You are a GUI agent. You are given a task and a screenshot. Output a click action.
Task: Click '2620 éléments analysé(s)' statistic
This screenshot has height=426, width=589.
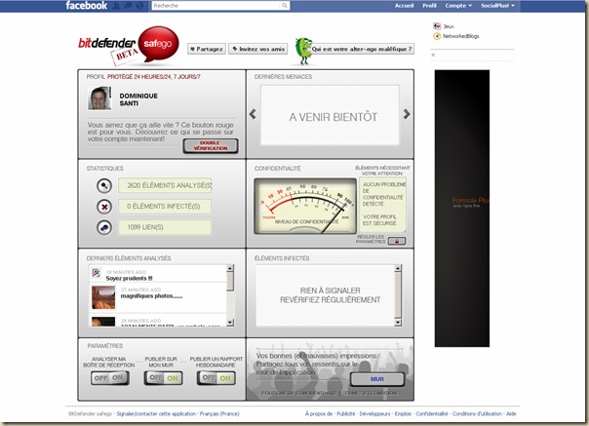click(165, 185)
